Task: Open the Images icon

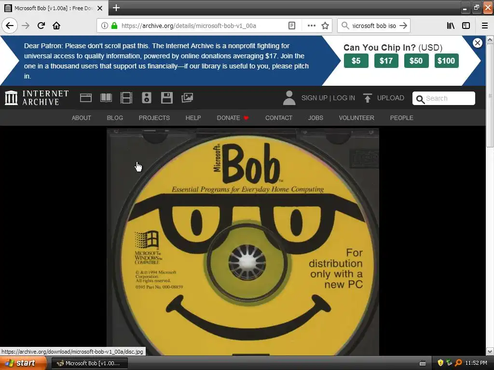Action: coord(187,98)
